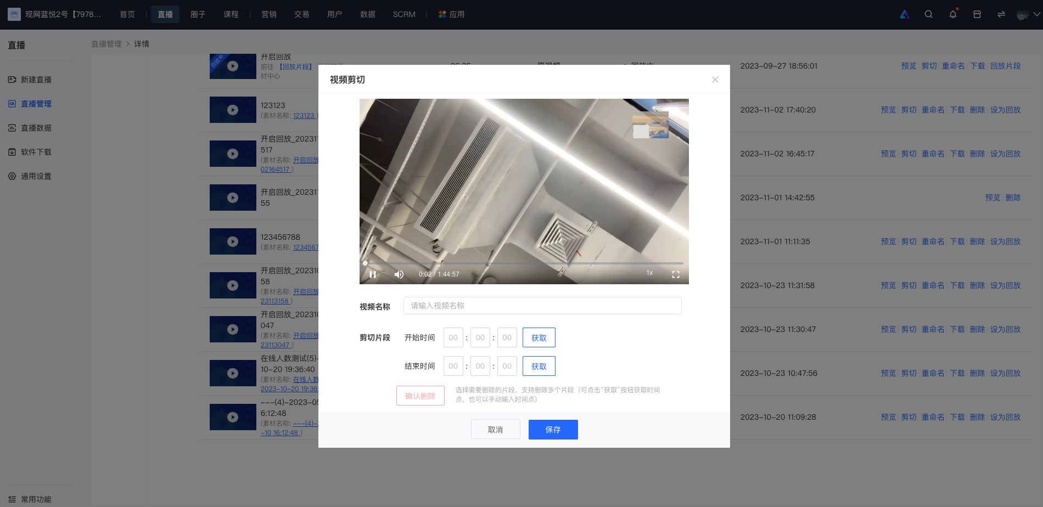Screen dimensions: 1043x507
Task: Open 直播数据 in the sidebar
Action: [36, 128]
